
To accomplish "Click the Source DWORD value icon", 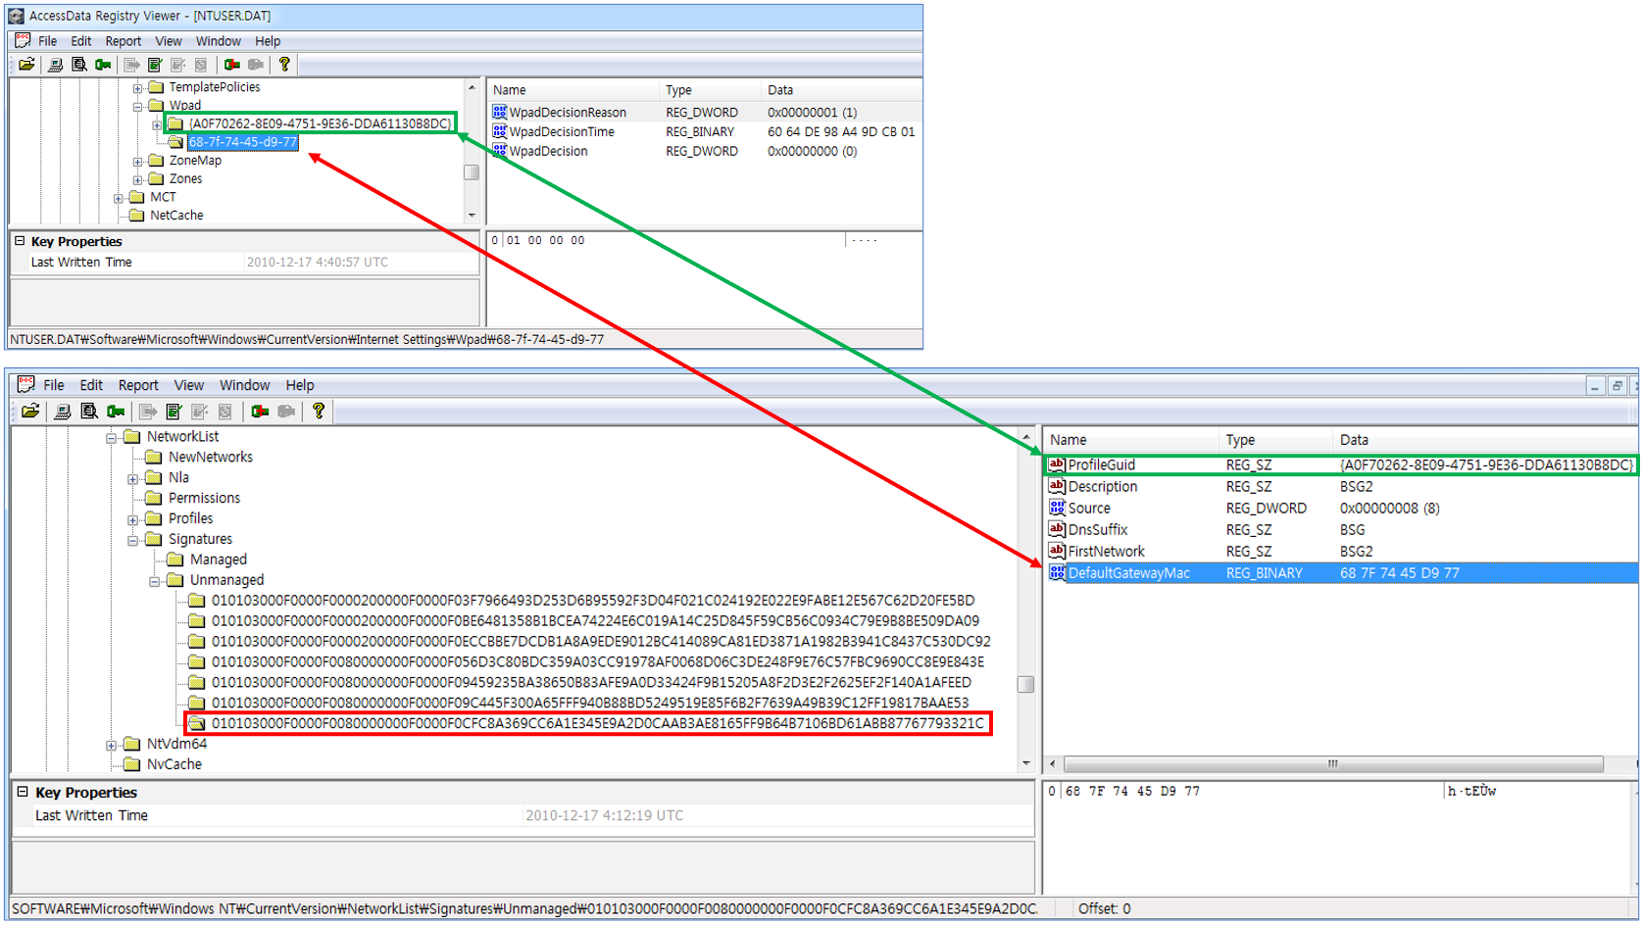I will click(1057, 508).
